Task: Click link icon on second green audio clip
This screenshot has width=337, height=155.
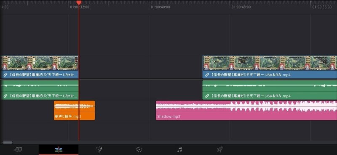Action: tap(207, 96)
